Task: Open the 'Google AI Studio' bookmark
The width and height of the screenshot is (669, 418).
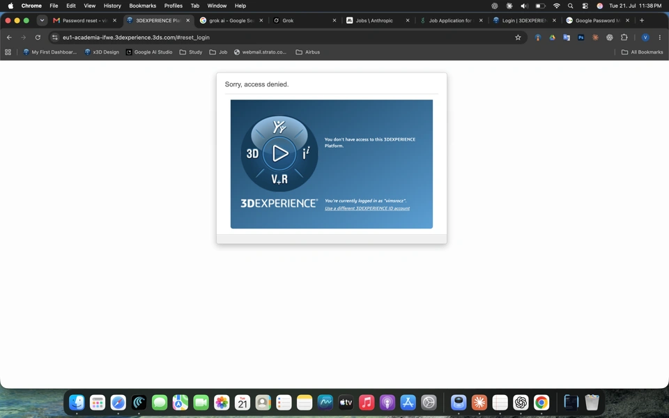Action: click(149, 52)
